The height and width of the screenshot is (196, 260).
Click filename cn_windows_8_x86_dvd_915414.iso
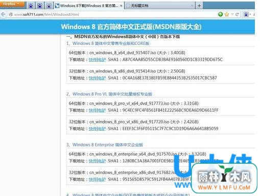pyautogui.click(x=123, y=71)
